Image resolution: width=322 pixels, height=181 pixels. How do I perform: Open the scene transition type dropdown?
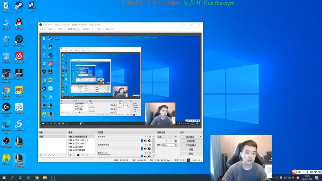167,137
